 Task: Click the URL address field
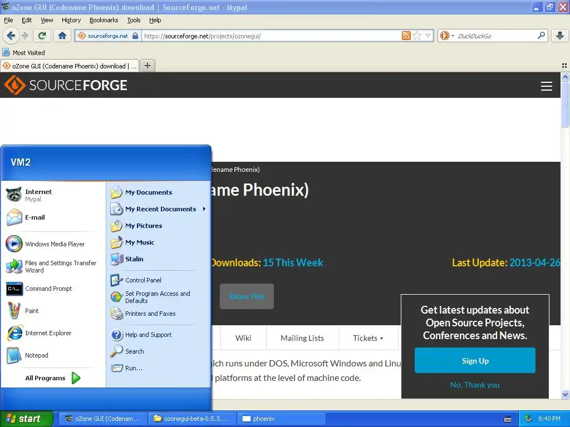[271, 36]
